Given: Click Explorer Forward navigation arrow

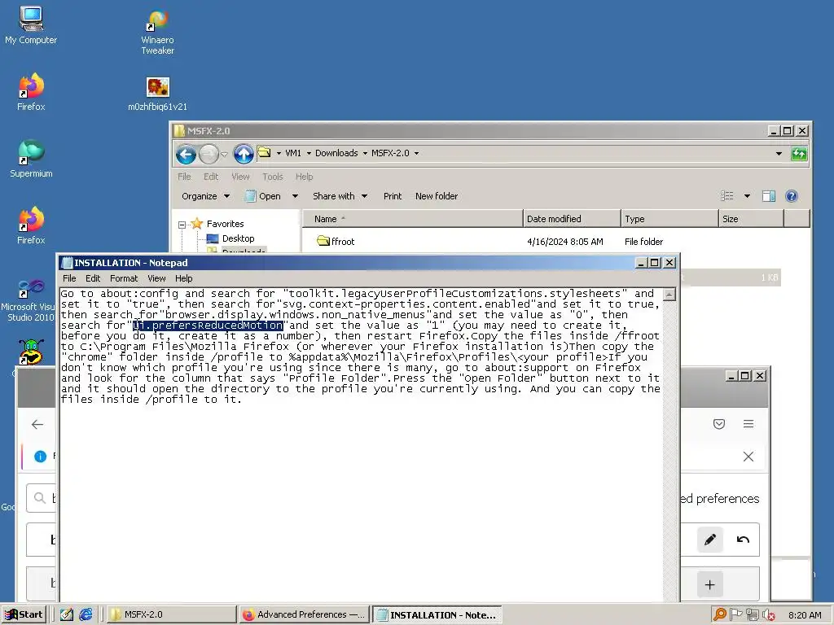Looking at the screenshot, I should click(208, 154).
